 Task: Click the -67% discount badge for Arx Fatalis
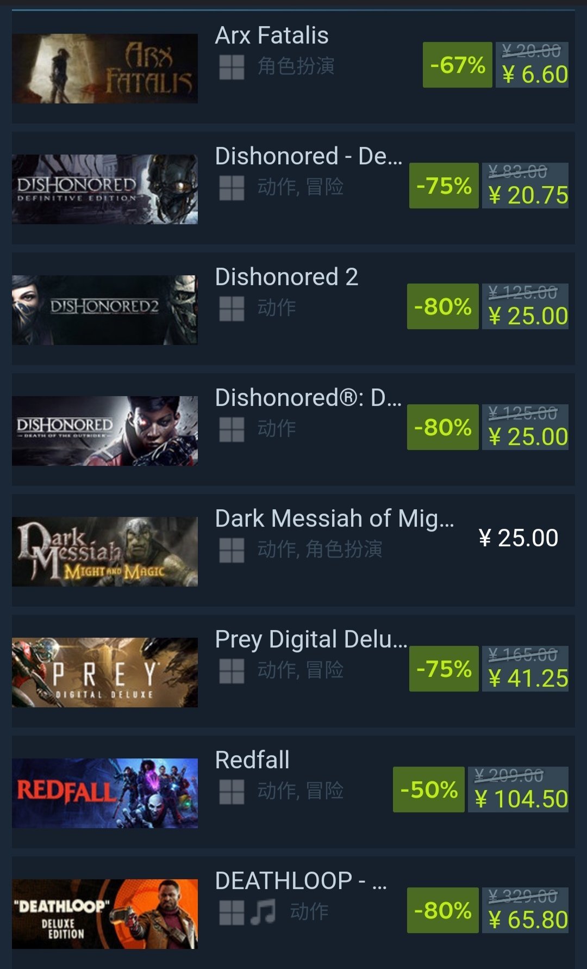(458, 65)
